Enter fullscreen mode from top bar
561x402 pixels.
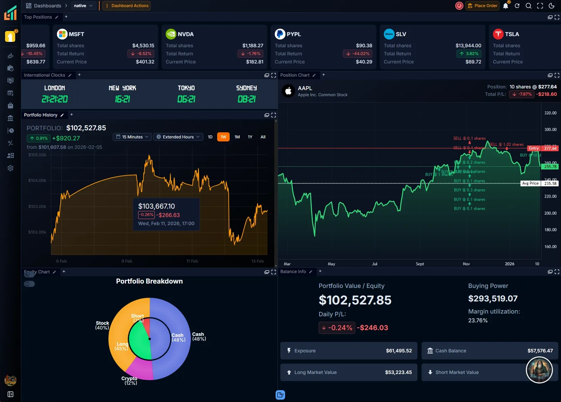click(540, 6)
